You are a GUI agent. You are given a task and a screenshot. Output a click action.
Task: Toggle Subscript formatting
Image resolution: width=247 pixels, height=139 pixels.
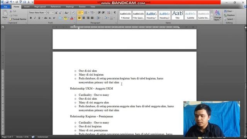50,18
